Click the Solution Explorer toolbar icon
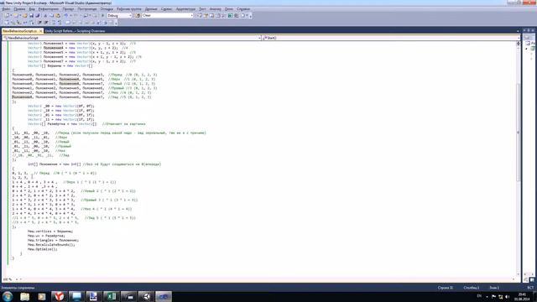This screenshot has height=302, width=537. pos(200,15)
